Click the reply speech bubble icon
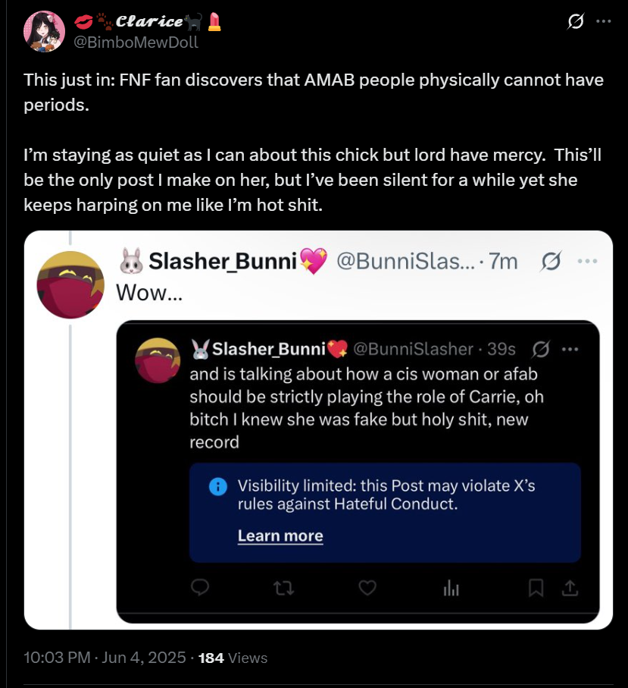Viewport: 628px width, 688px height. [x=200, y=587]
